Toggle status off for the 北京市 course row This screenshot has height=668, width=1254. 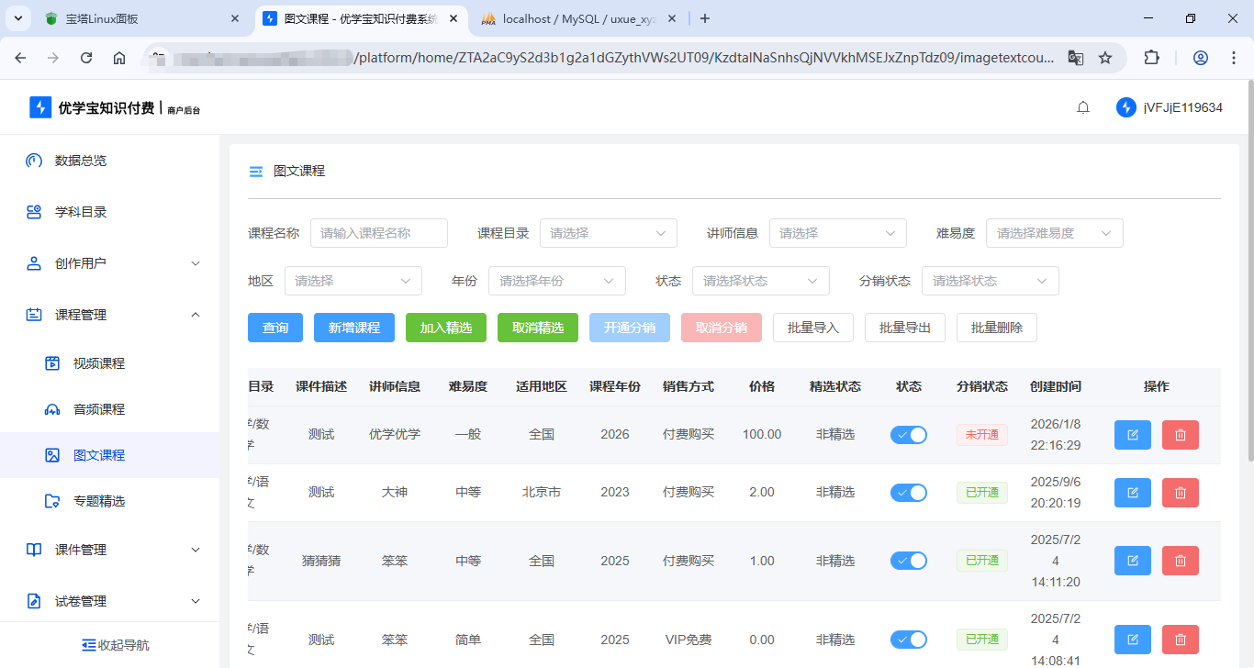(x=909, y=492)
